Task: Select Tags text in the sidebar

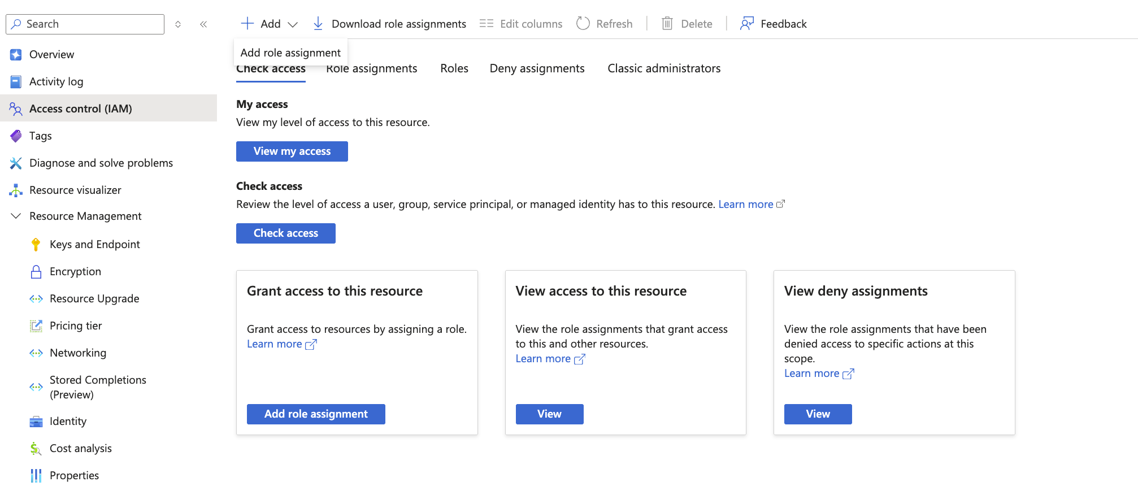Action: [x=41, y=136]
